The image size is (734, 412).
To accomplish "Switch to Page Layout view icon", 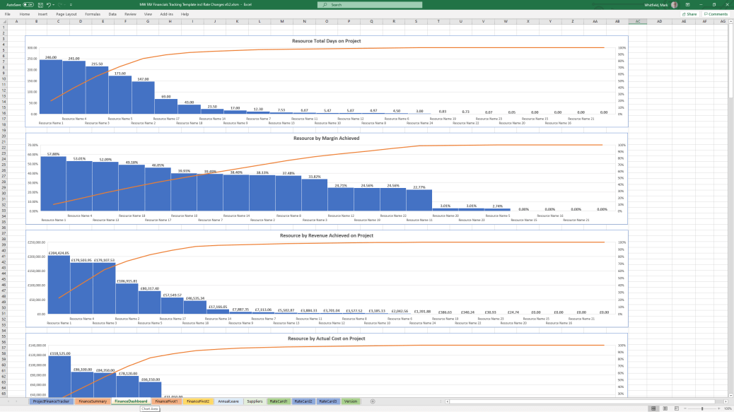I will [x=665, y=408].
